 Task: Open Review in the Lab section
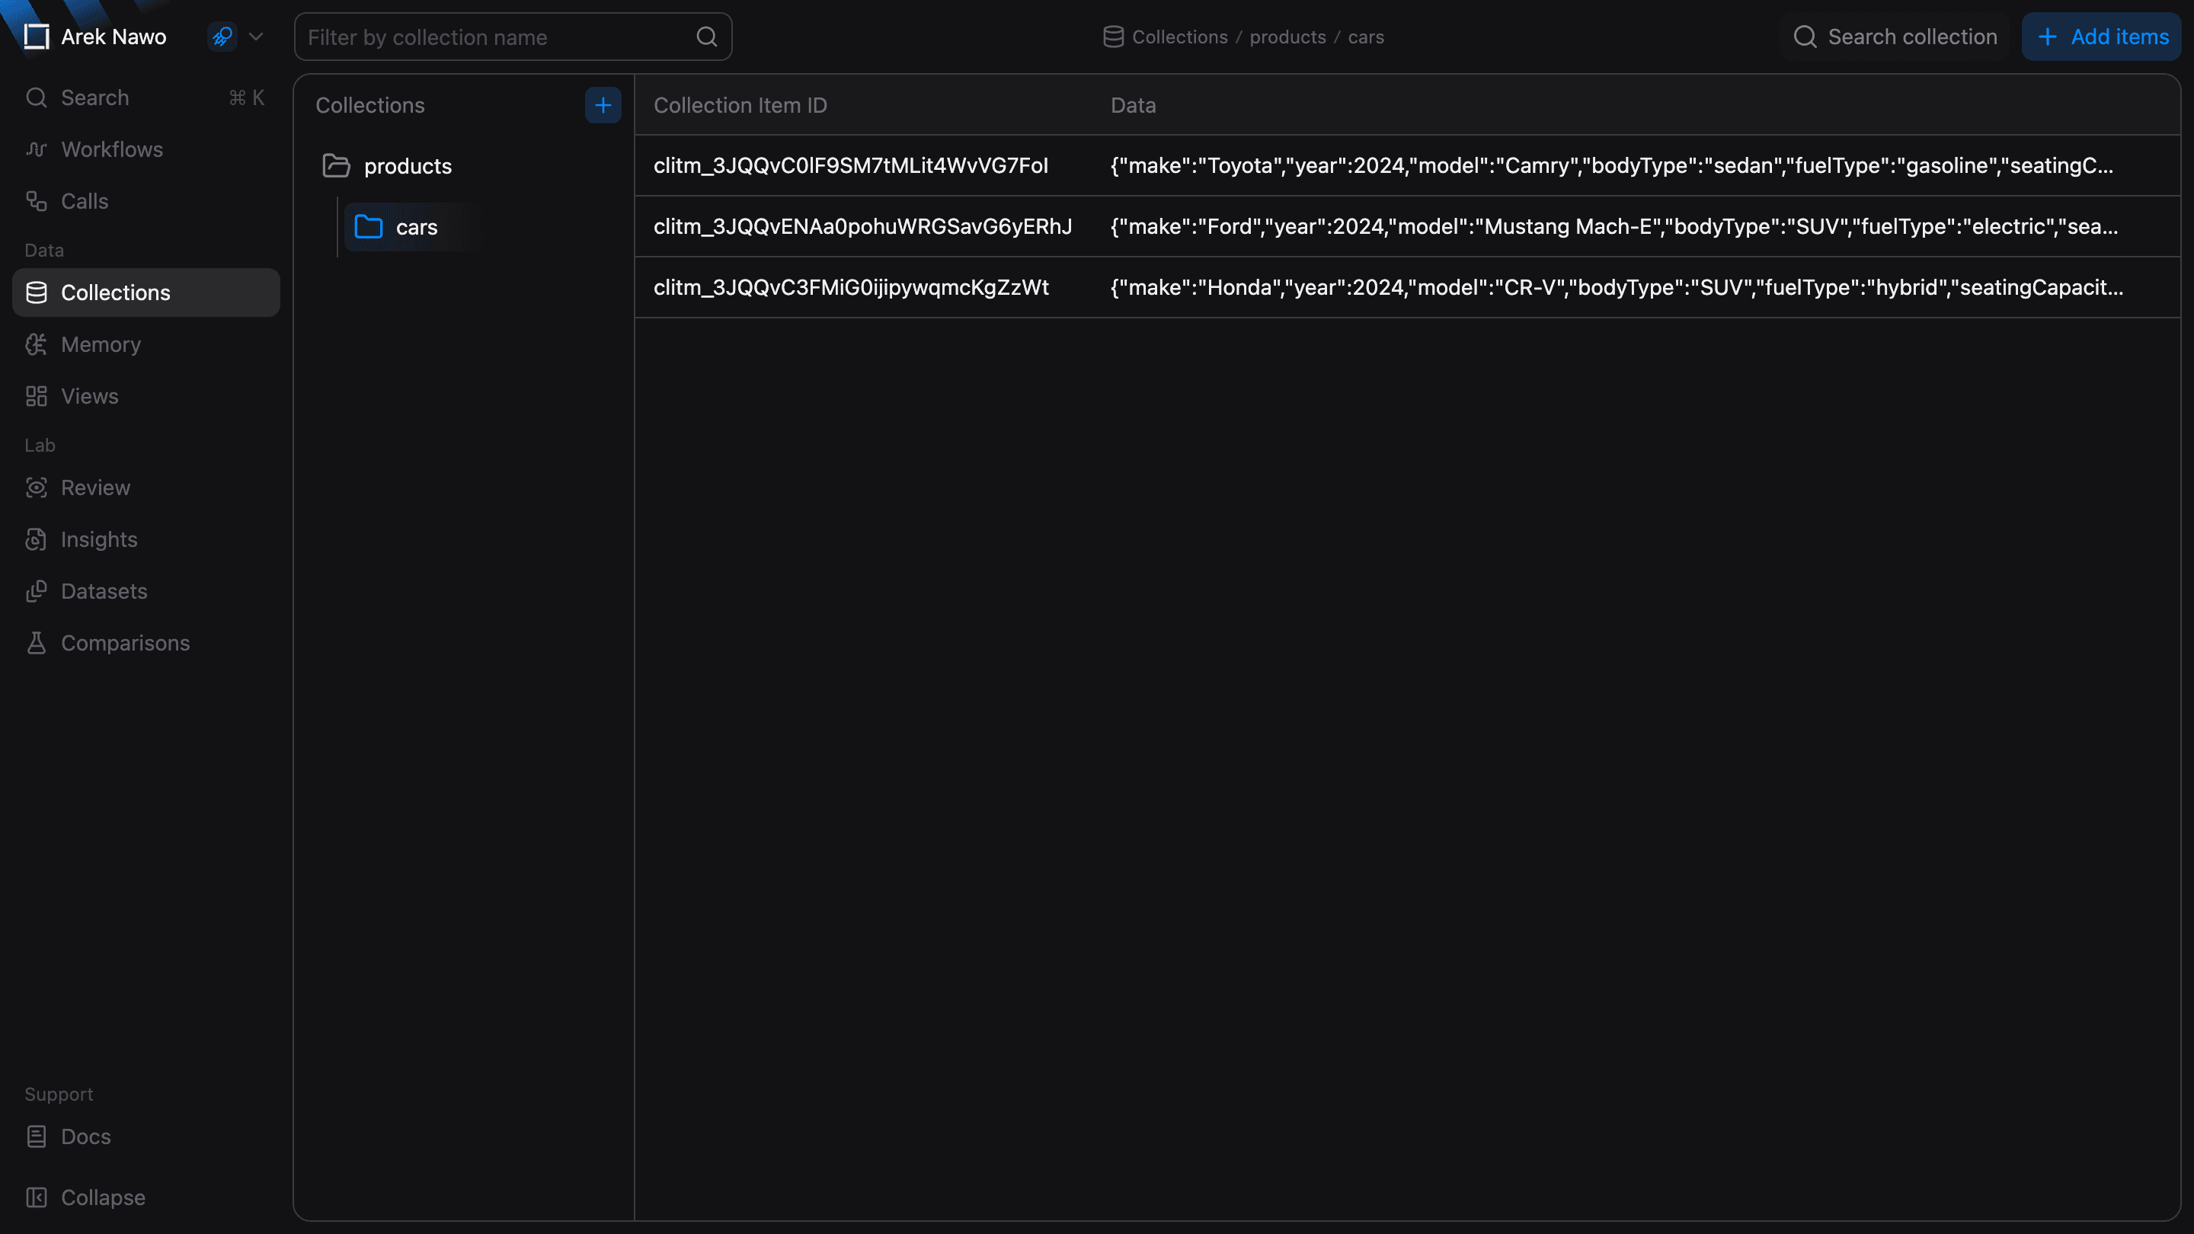pos(146,488)
